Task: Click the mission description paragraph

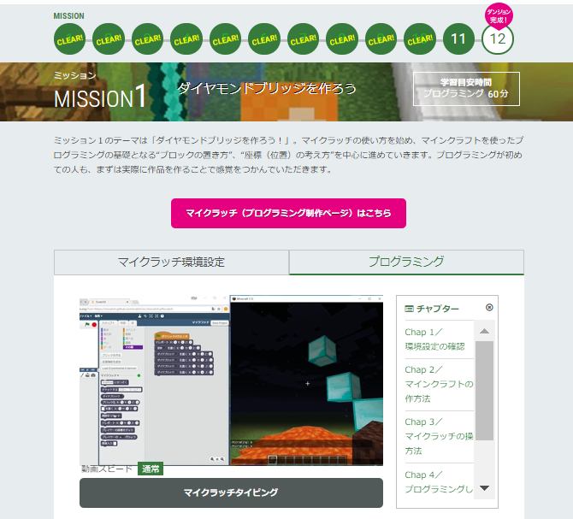Action: (288, 155)
